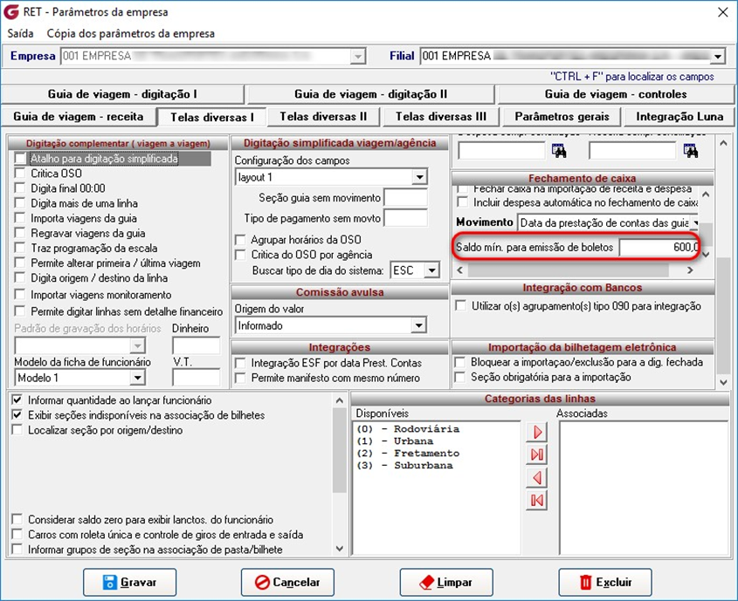
Task: Select (0) - Rodoviária in Disponíveis list
Action: tap(408, 429)
